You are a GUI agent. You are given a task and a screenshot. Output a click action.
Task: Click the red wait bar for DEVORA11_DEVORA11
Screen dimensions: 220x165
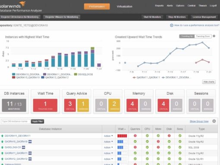point(122,136)
